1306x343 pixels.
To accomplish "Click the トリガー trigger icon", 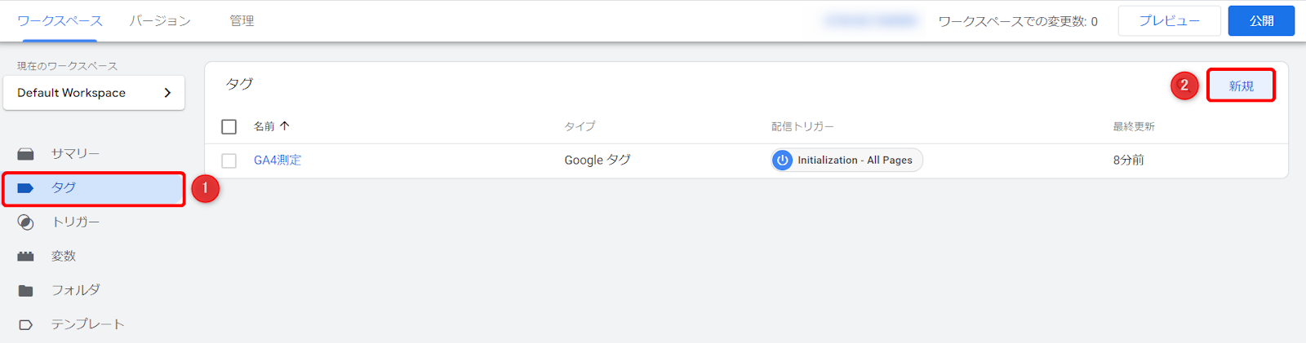I will 26,222.
